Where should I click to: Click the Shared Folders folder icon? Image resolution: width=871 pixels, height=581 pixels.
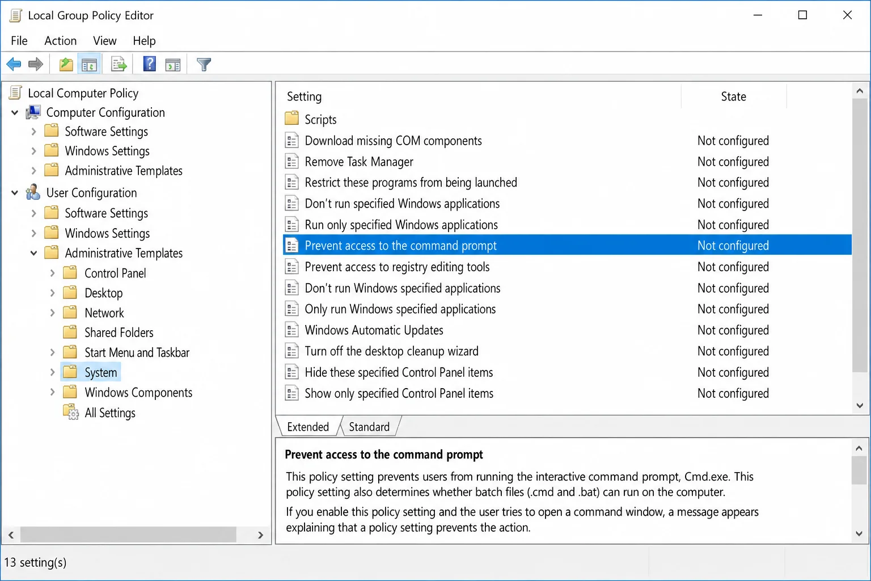pos(70,332)
